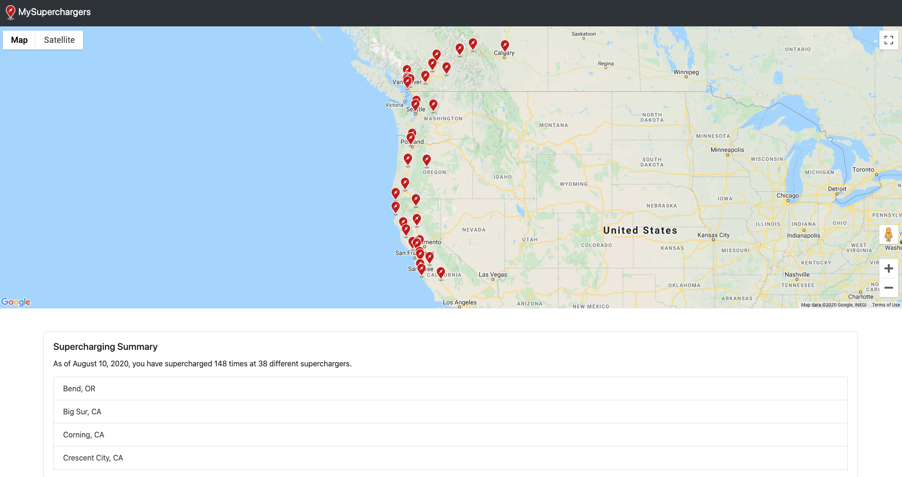The height and width of the screenshot is (477, 902).
Task: Open the Terms of Use link
Action: click(886, 305)
